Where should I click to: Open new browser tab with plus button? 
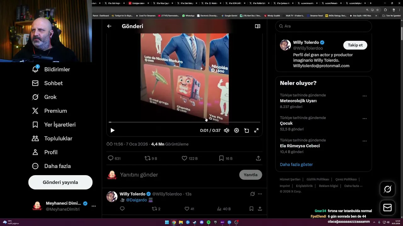(371, 3)
